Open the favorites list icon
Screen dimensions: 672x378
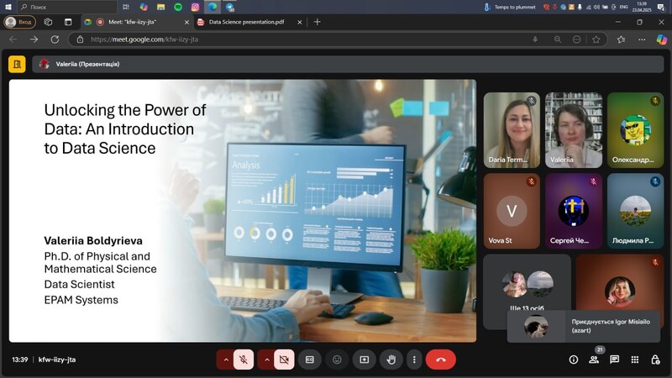(621, 39)
